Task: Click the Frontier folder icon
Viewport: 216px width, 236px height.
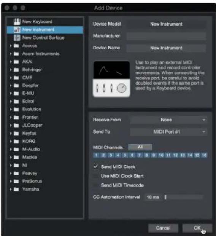Action: coord(16,117)
